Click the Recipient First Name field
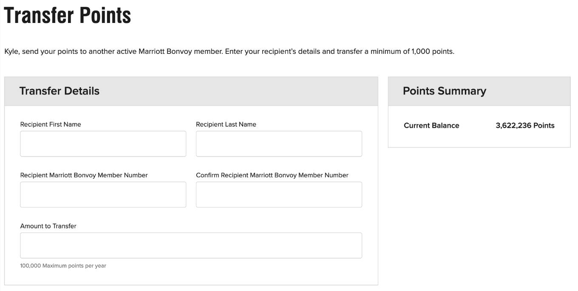This screenshot has height=291, width=578. click(103, 144)
